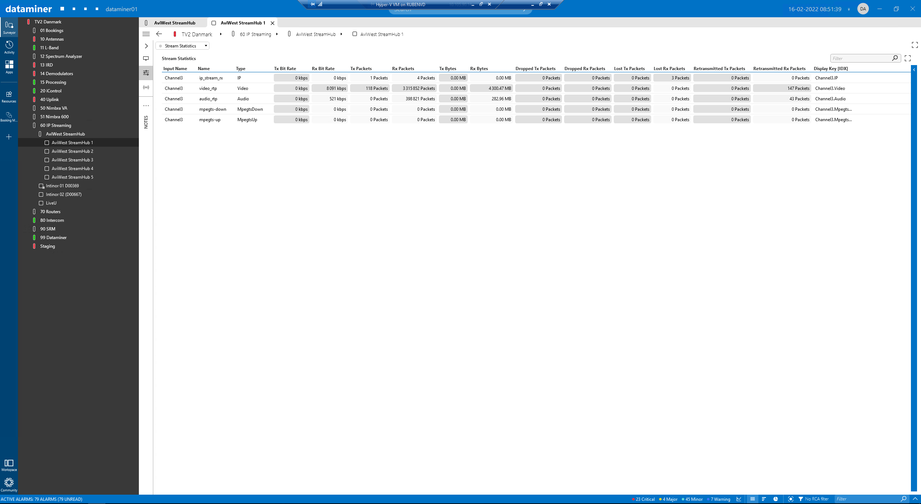This screenshot has height=504, width=921.
Task: Click the video_rtp name cell
Action: click(208, 88)
